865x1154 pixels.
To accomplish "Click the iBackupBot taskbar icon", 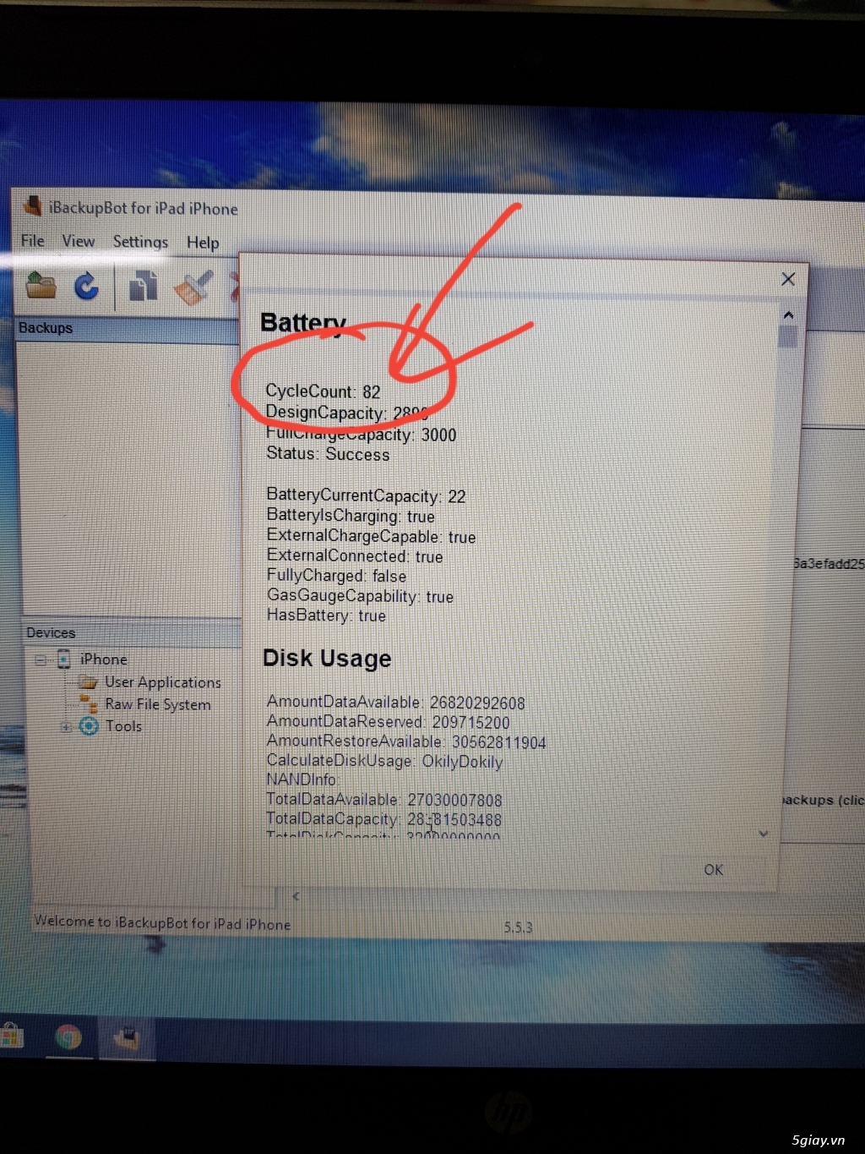I will (127, 1037).
